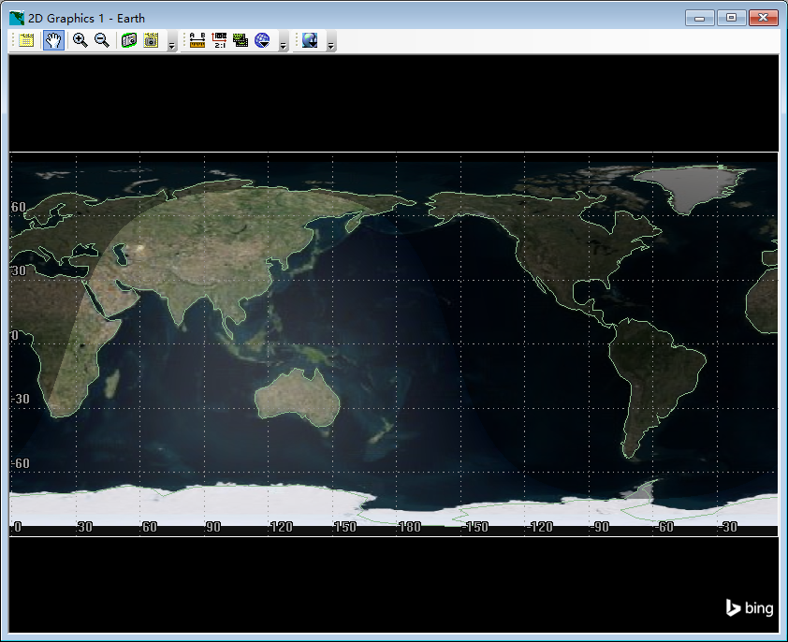The width and height of the screenshot is (788, 642).
Task: Open the map window Properties
Action: (25, 40)
